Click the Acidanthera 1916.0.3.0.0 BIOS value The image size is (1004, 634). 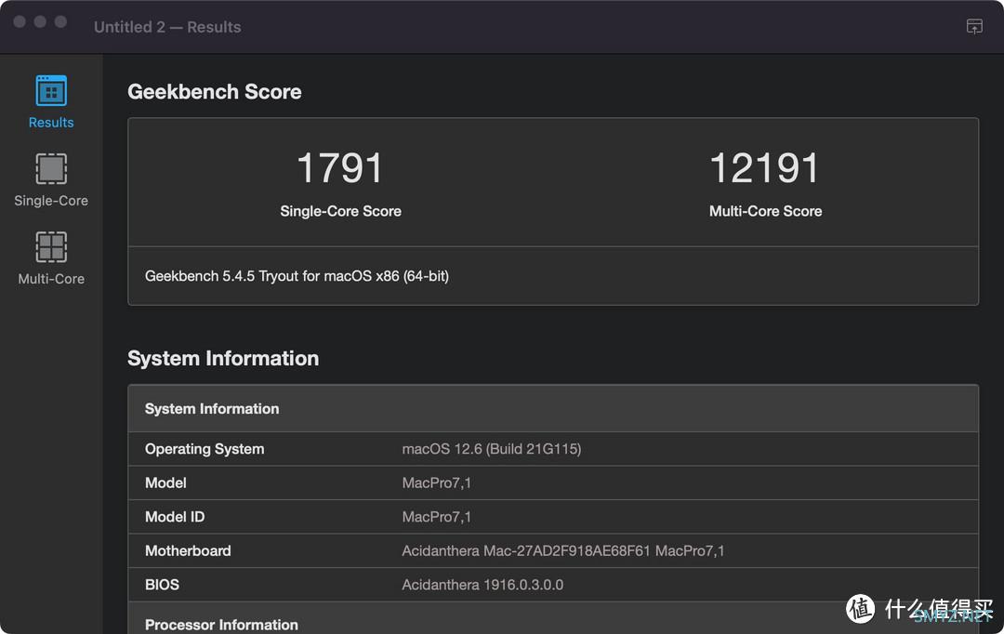(482, 585)
